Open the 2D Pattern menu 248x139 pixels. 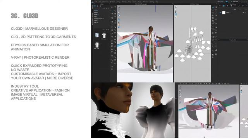click(x=112, y=2)
